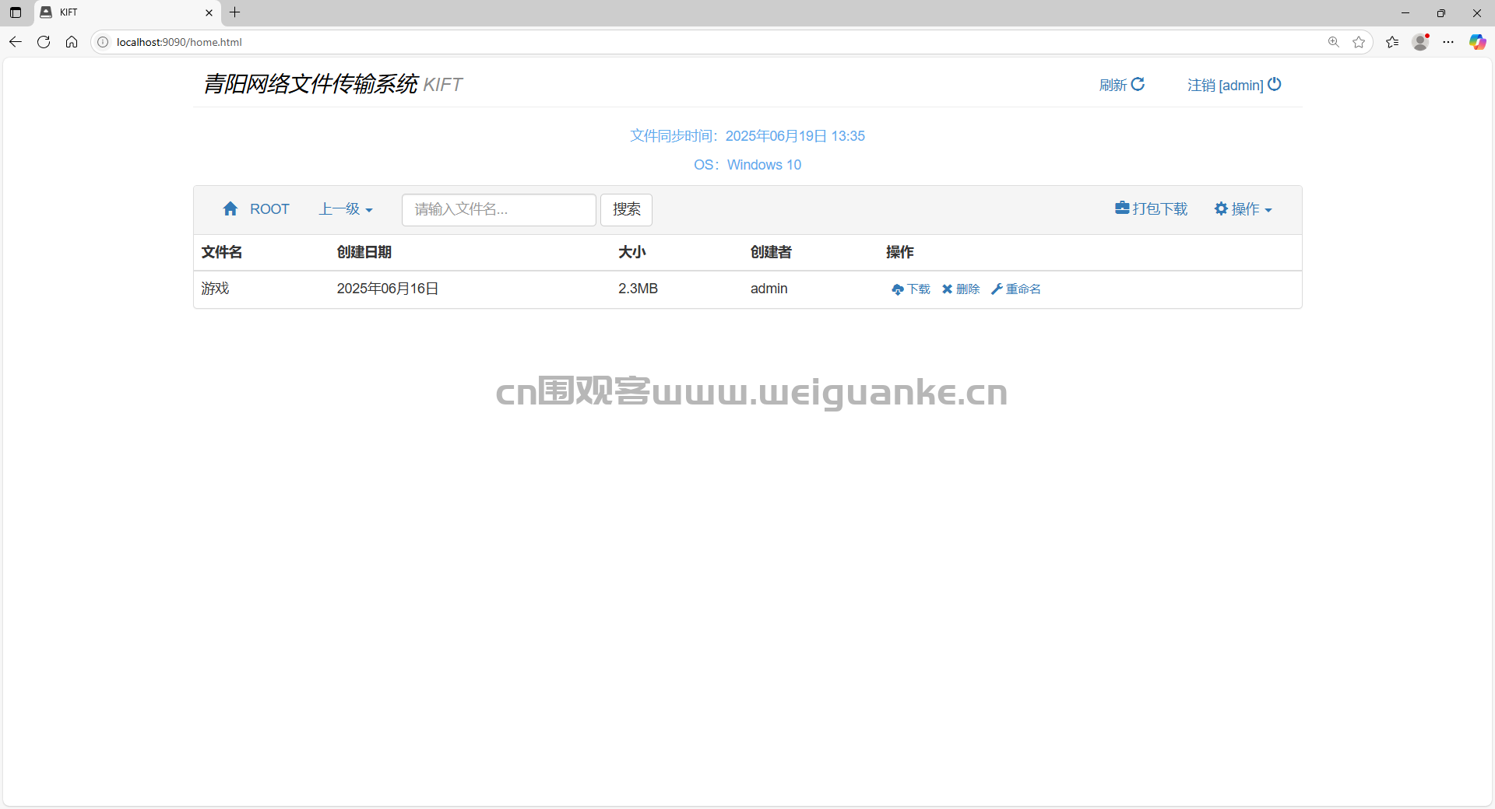Click the site information icon
1495x809 pixels.
click(x=103, y=42)
